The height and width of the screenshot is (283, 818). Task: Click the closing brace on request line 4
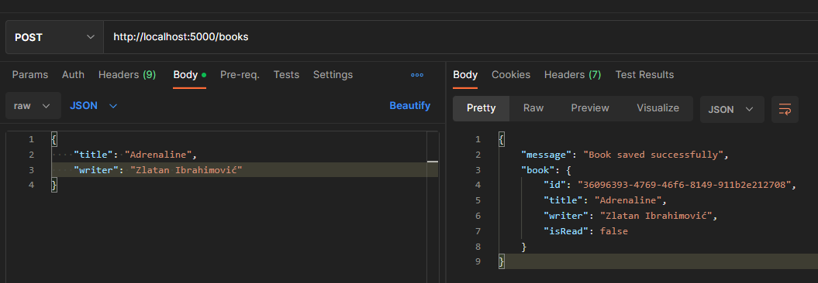[53, 185]
